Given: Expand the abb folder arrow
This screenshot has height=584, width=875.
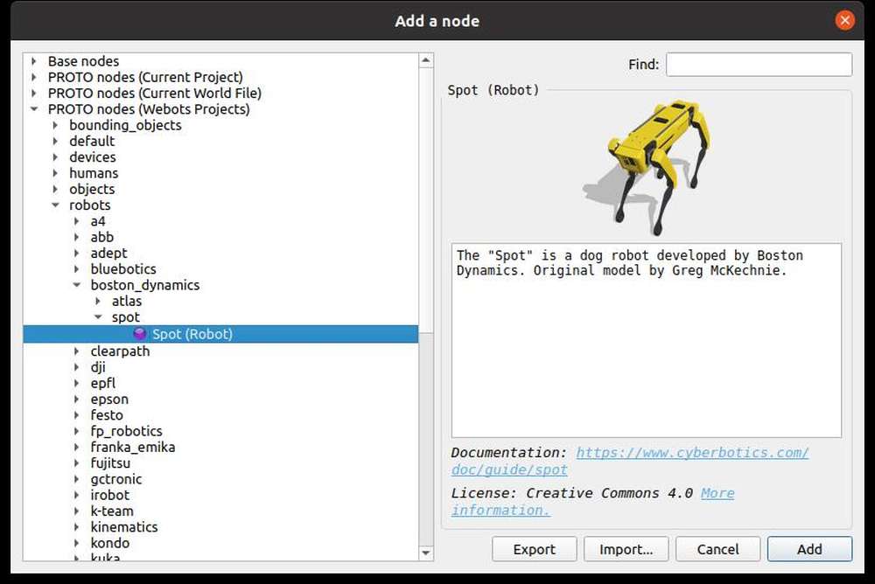Looking at the screenshot, I should tap(76, 237).
